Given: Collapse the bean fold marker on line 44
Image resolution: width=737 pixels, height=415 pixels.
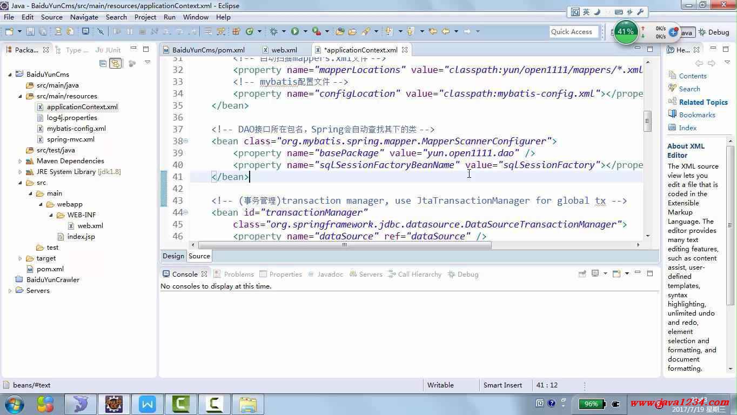Looking at the screenshot, I should tap(186, 212).
